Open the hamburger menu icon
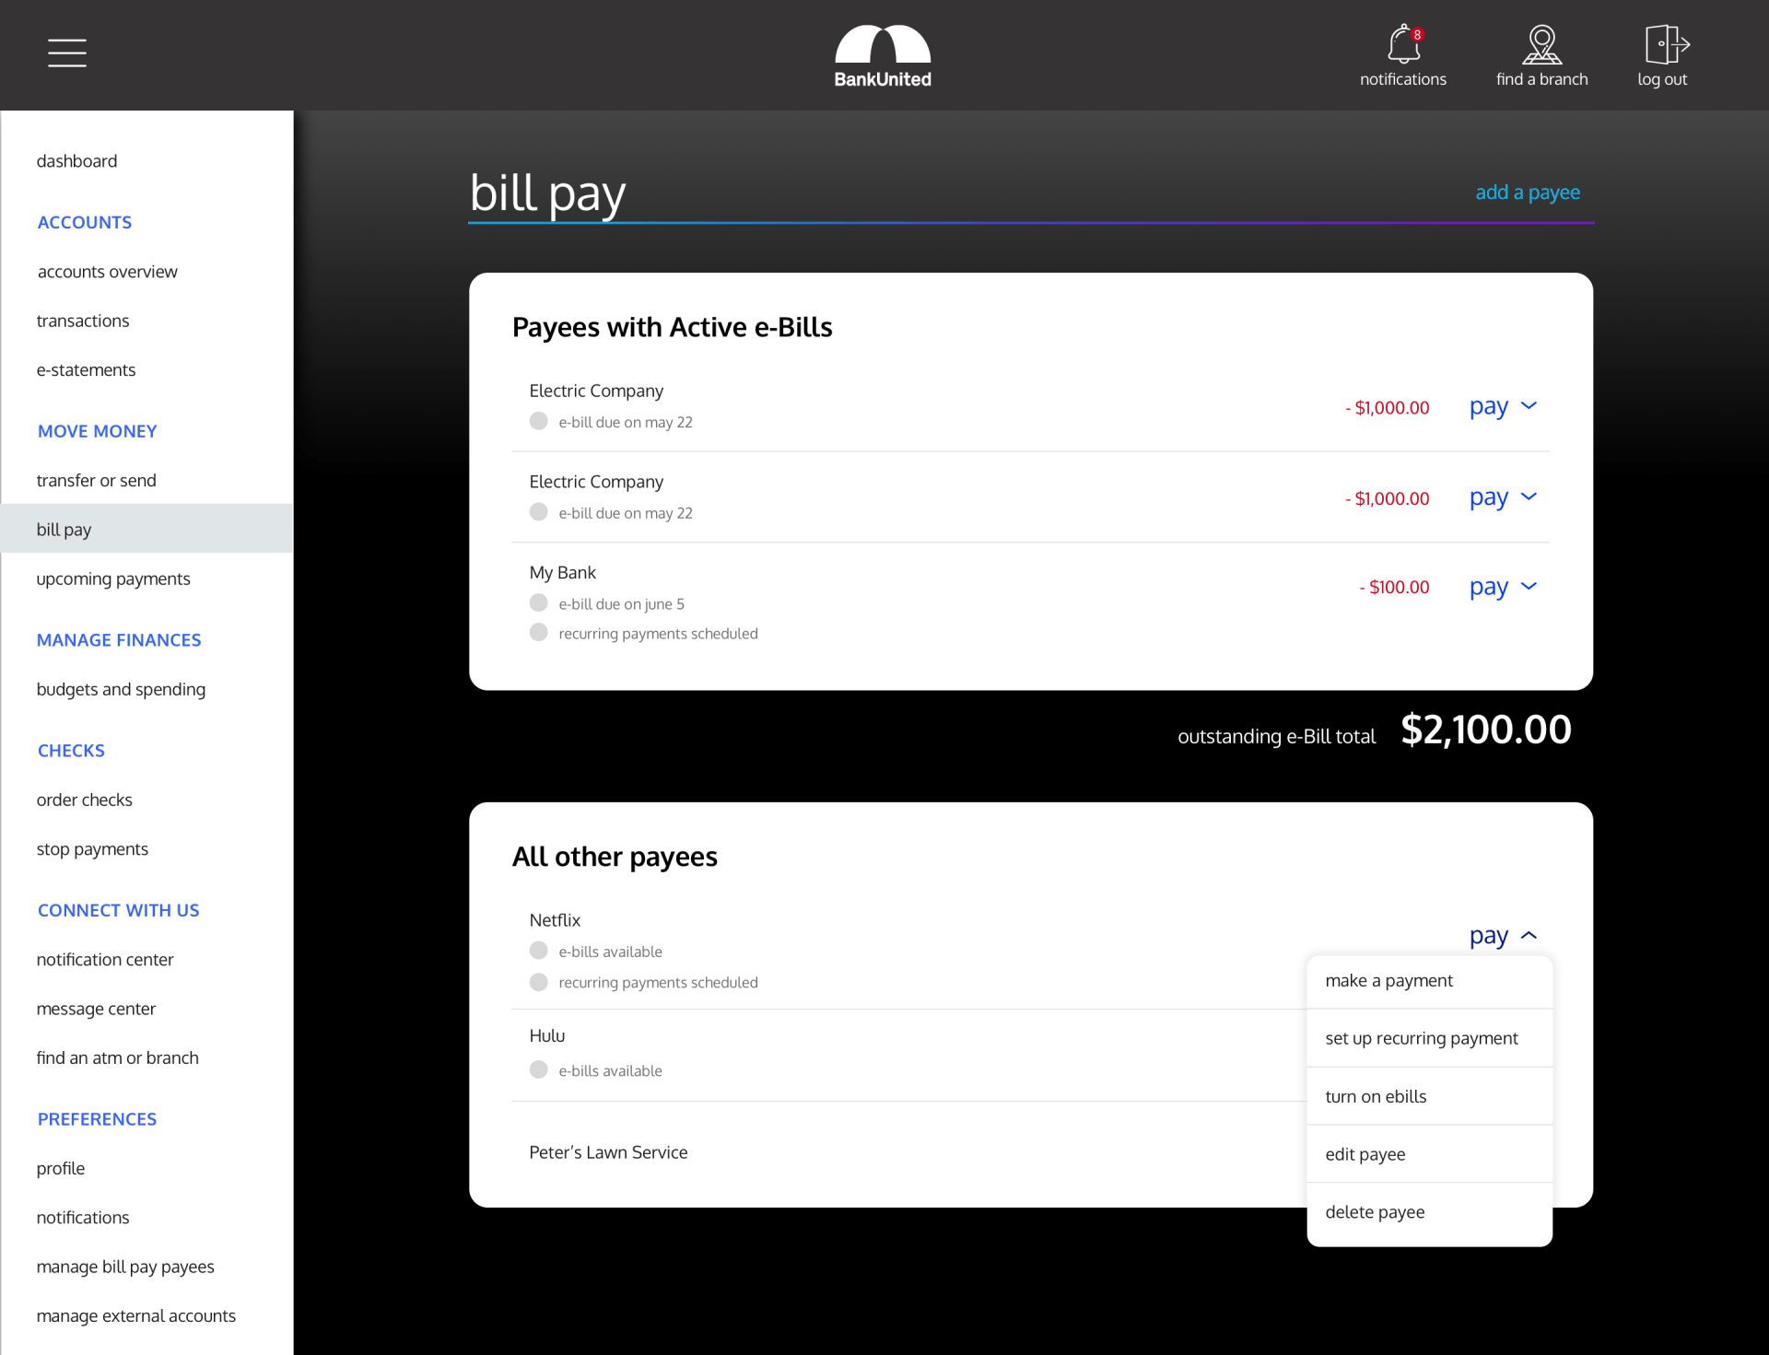Screen dimensions: 1769x1355 [x=67, y=53]
